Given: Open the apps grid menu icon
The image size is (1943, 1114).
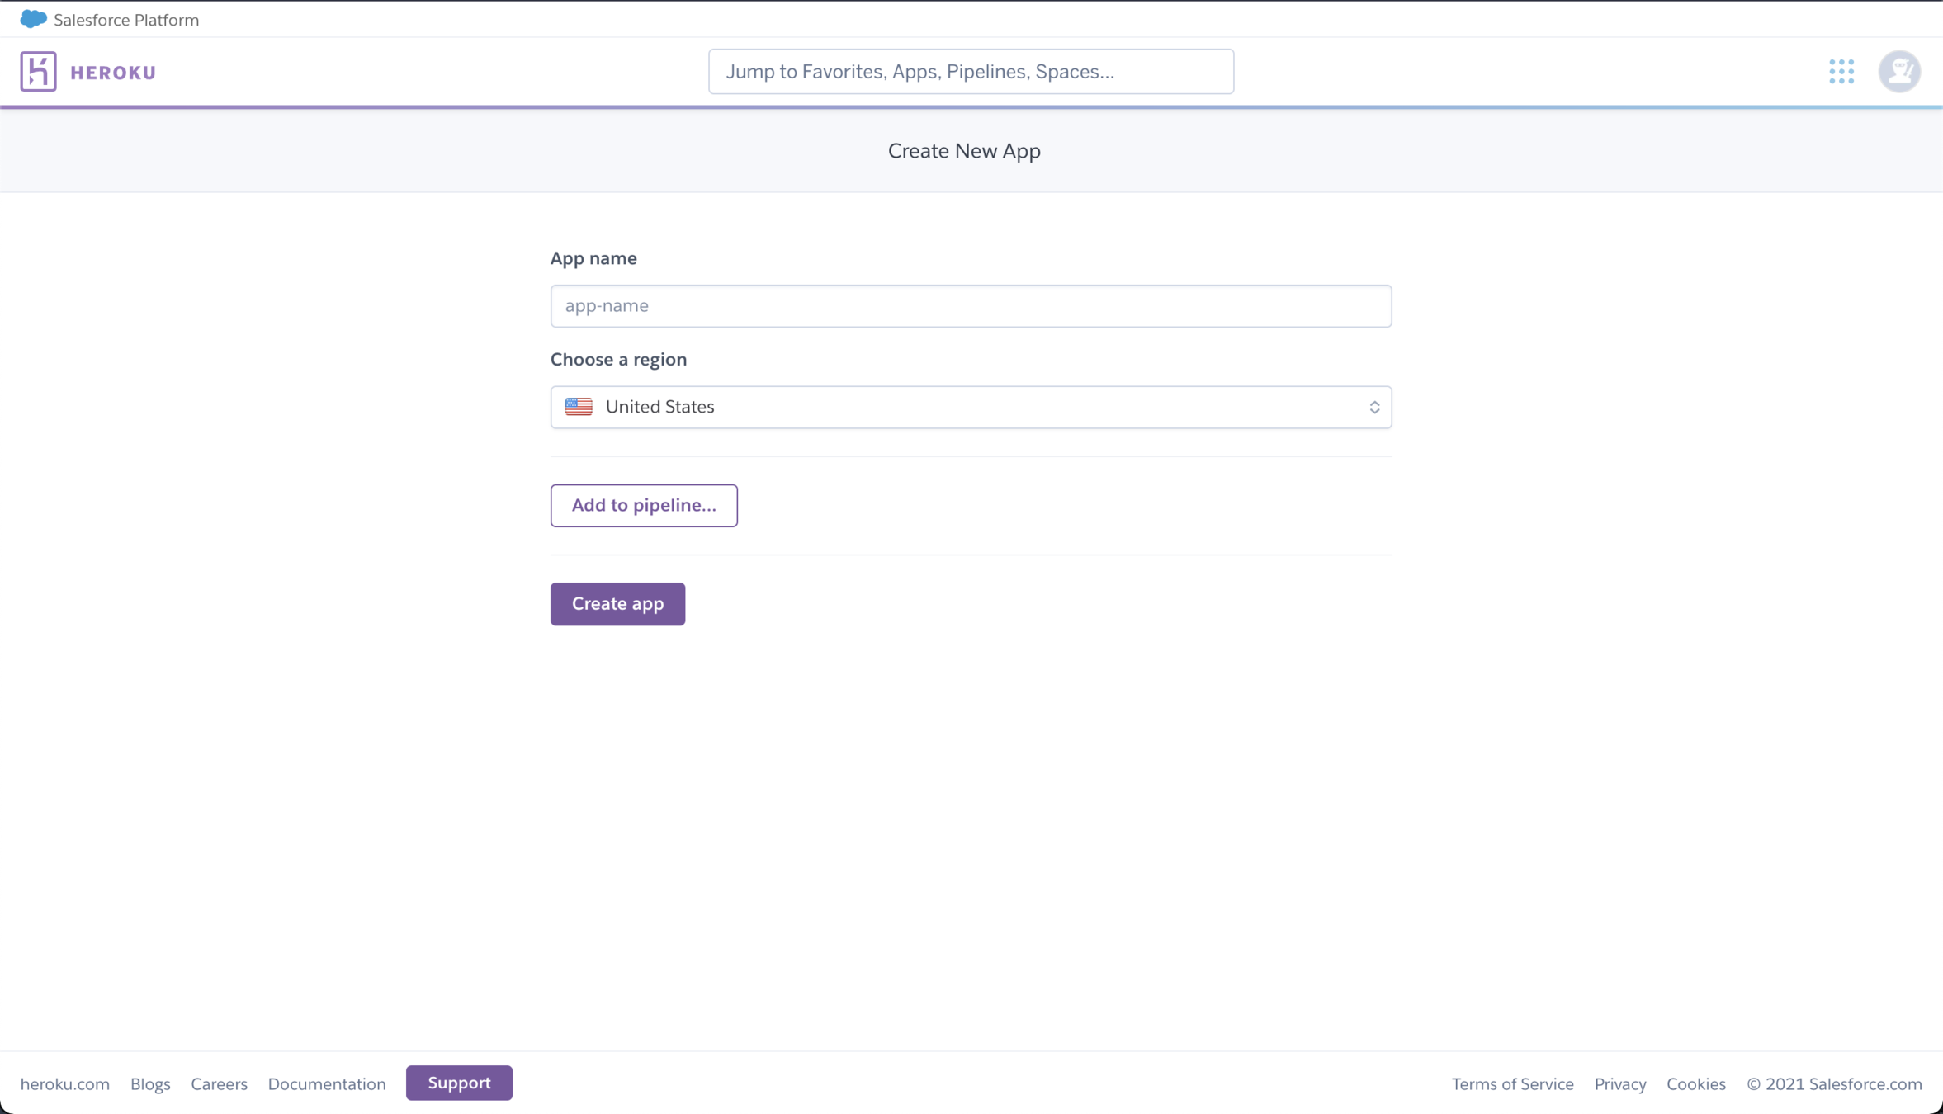Looking at the screenshot, I should click(x=1841, y=71).
